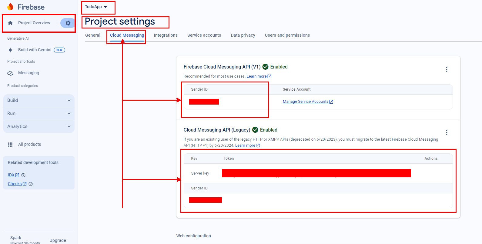Open the three-dot menu for Firebase Cloud Messaging API (V1)
This screenshot has height=244, width=482.
point(447,69)
